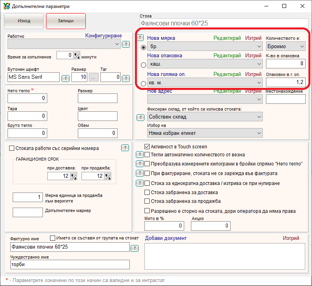Click the Нова голяма оп. link

click(x=167, y=74)
